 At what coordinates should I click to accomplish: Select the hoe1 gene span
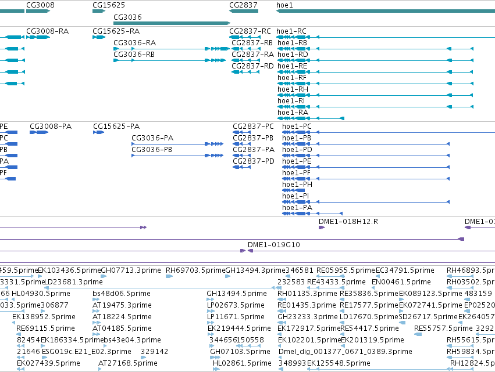[386, 11]
